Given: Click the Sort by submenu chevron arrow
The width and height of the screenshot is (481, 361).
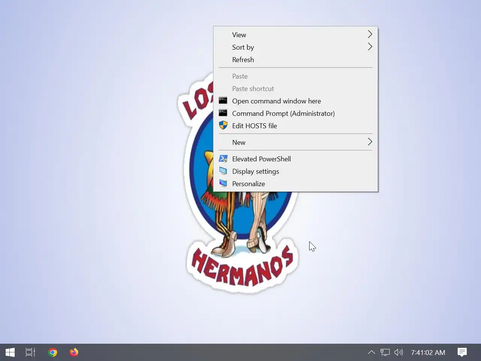Looking at the screenshot, I should point(370,47).
